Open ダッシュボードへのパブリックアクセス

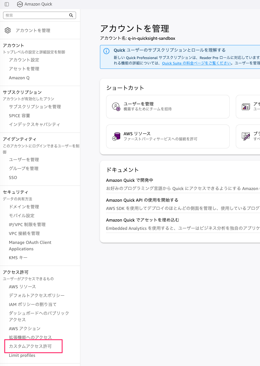click(x=39, y=316)
